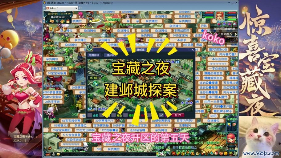Screen dimensions: 281x158
Task: Open the 垃圾宝装命中 stall sign
Action: point(75,140)
